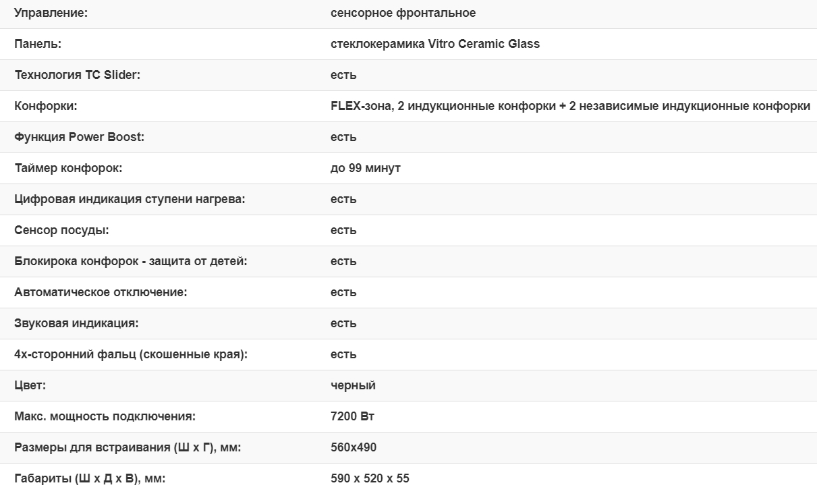The image size is (817, 502).
Task: Click "Цифровая индикация ступени нагрева:" label
Action: [x=130, y=199]
